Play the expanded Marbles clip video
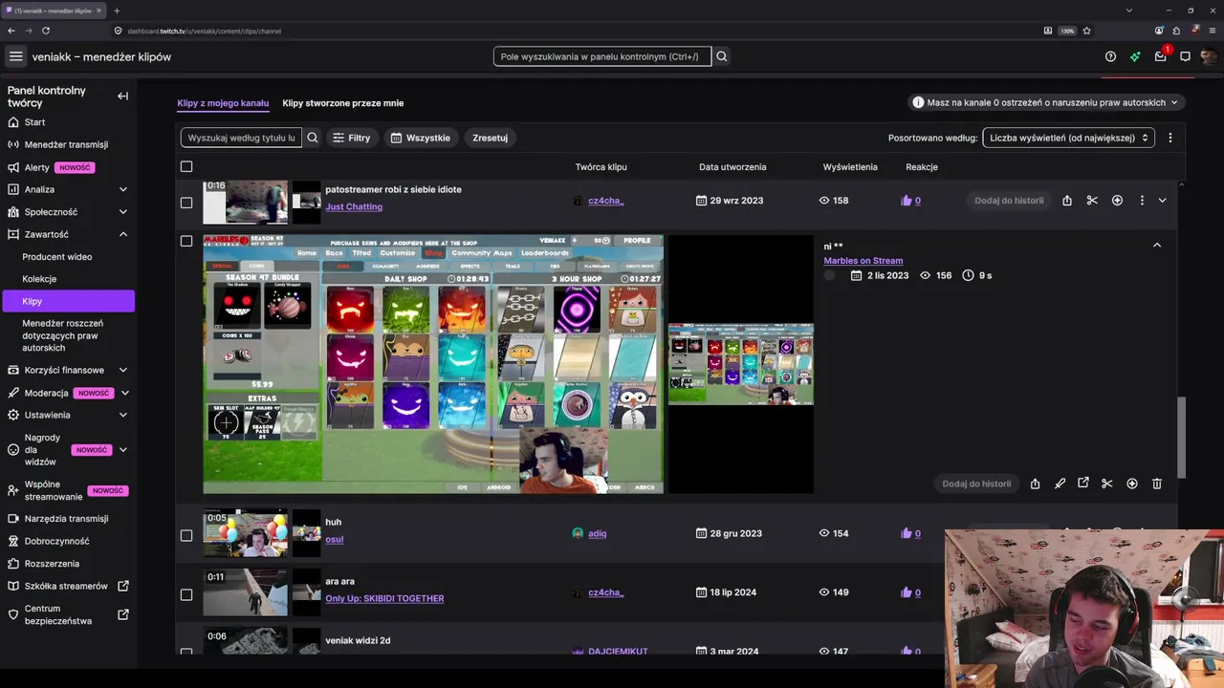This screenshot has width=1224, height=688. coord(433,364)
